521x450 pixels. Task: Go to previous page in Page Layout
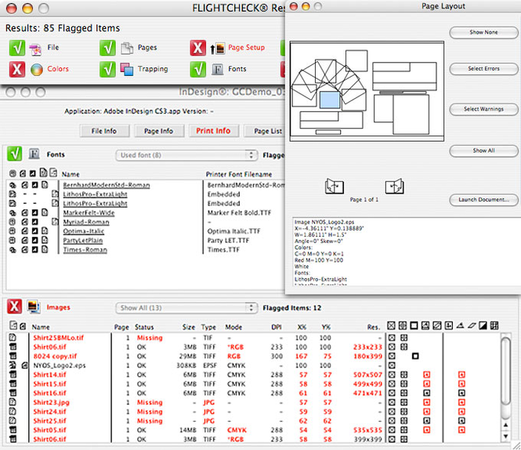coord(334,187)
